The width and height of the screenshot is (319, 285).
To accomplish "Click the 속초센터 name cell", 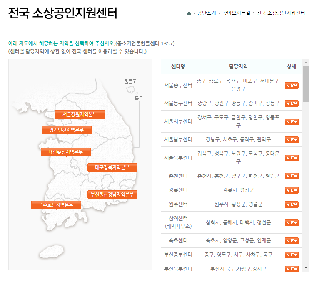I will pyautogui.click(x=178, y=240).
